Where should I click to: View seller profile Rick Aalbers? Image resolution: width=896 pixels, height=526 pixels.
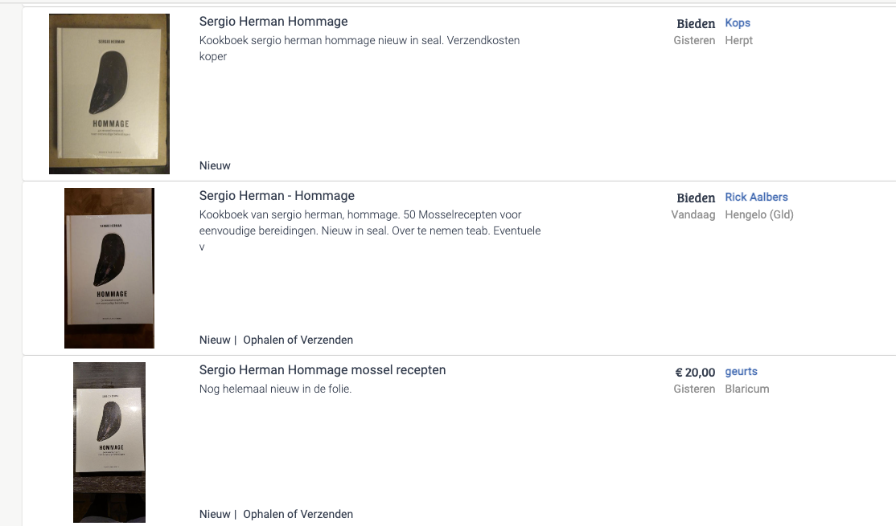[x=756, y=198]
